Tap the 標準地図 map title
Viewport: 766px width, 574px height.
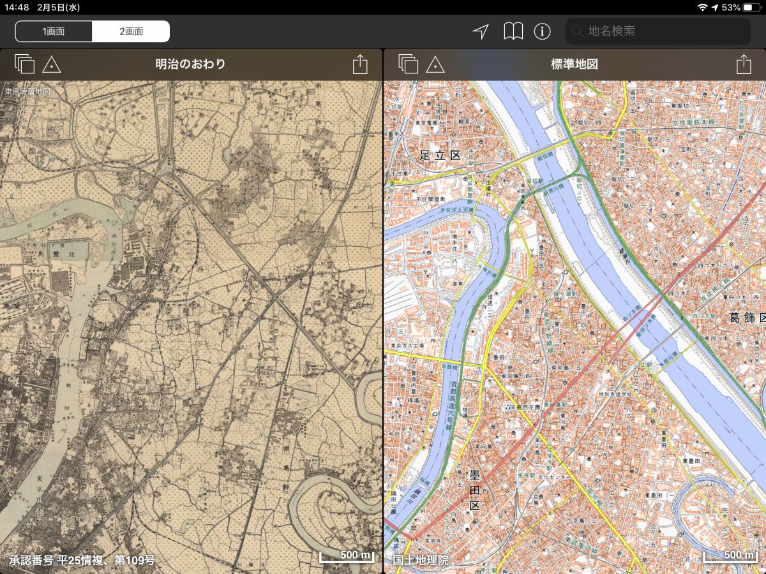tap(574, 64)
